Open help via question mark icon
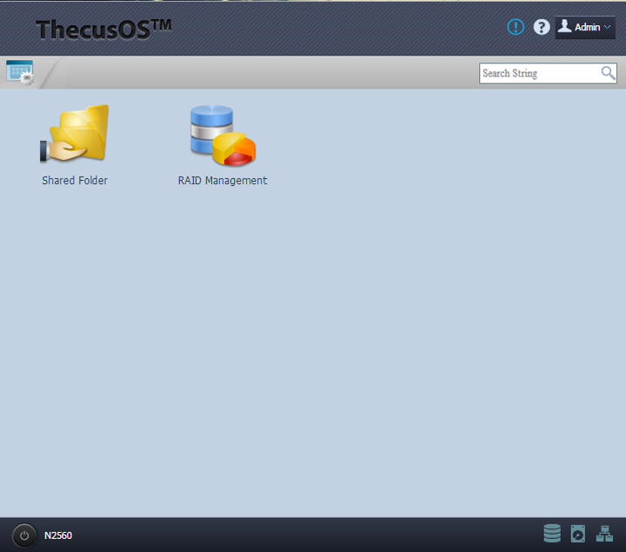The height and width of the screenshot is (552, 626). pyautogui.click(x=542, y=27)
